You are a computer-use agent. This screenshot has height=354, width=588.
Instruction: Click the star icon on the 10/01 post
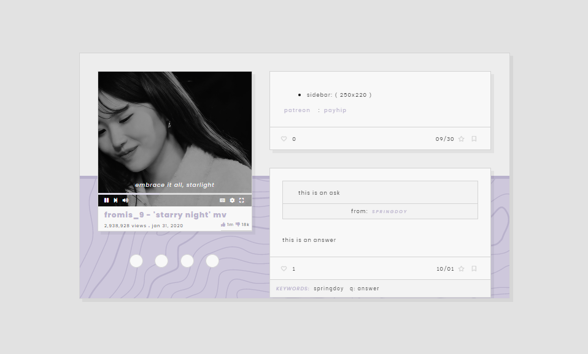(x=461, y=269)
